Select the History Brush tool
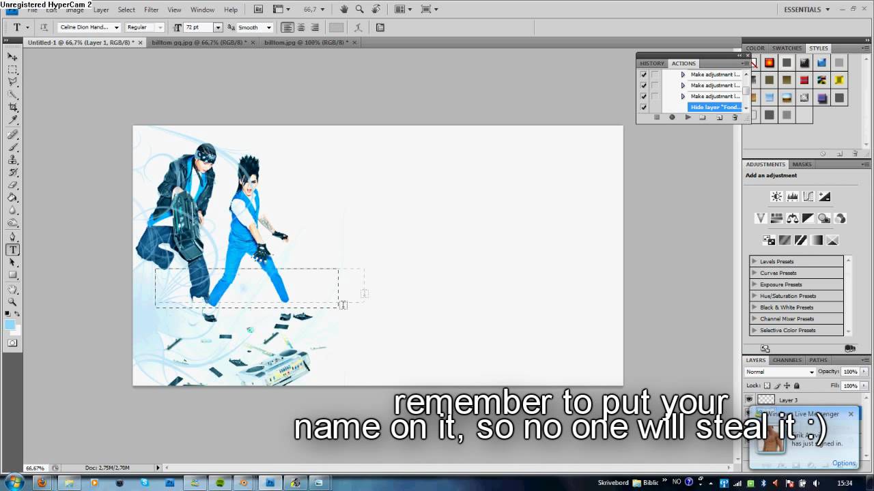 tap(12, 173)
